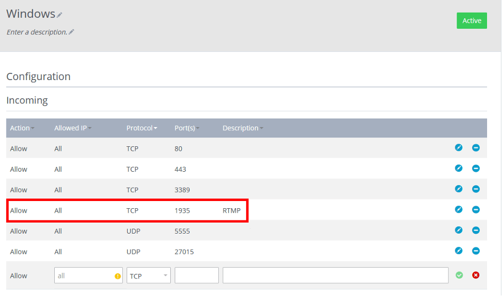Select the UDP cell in the 5555 row

[x=133, y=231]
